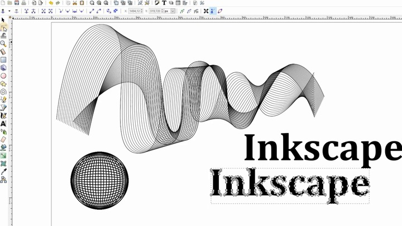Select the Rectangle tool
Screen dimensions: 402x226
click(3, 60)
